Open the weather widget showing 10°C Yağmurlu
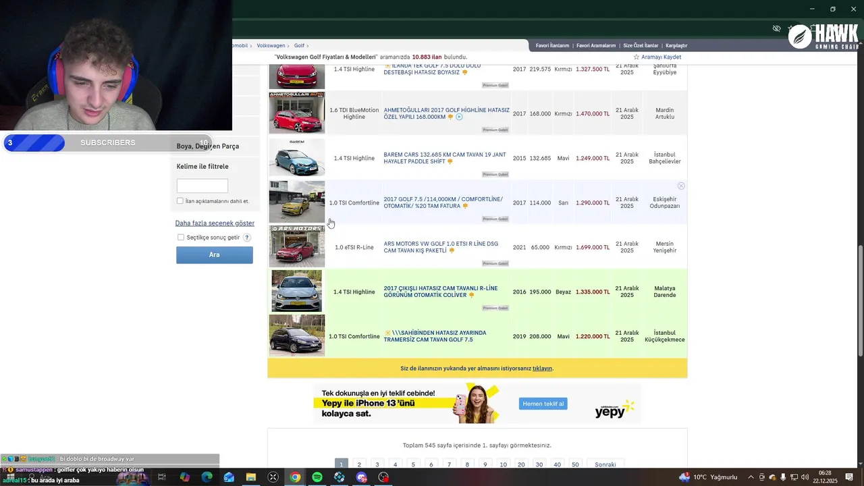864x486 pixels. pyautogui.click(x=708, y=477)
